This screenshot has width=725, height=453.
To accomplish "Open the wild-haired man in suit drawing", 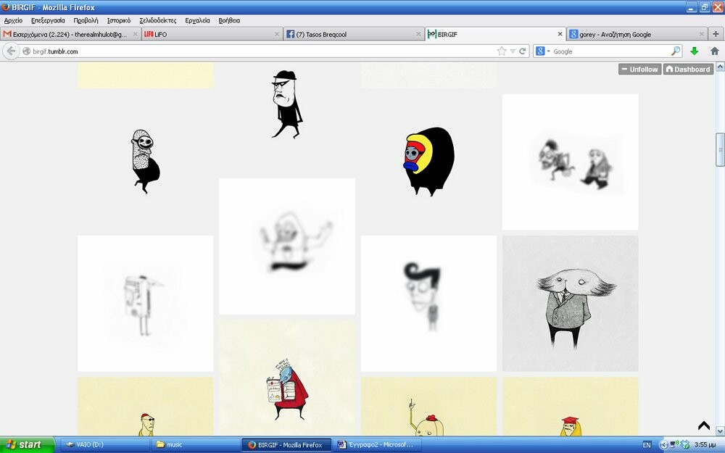I will 570,303.
